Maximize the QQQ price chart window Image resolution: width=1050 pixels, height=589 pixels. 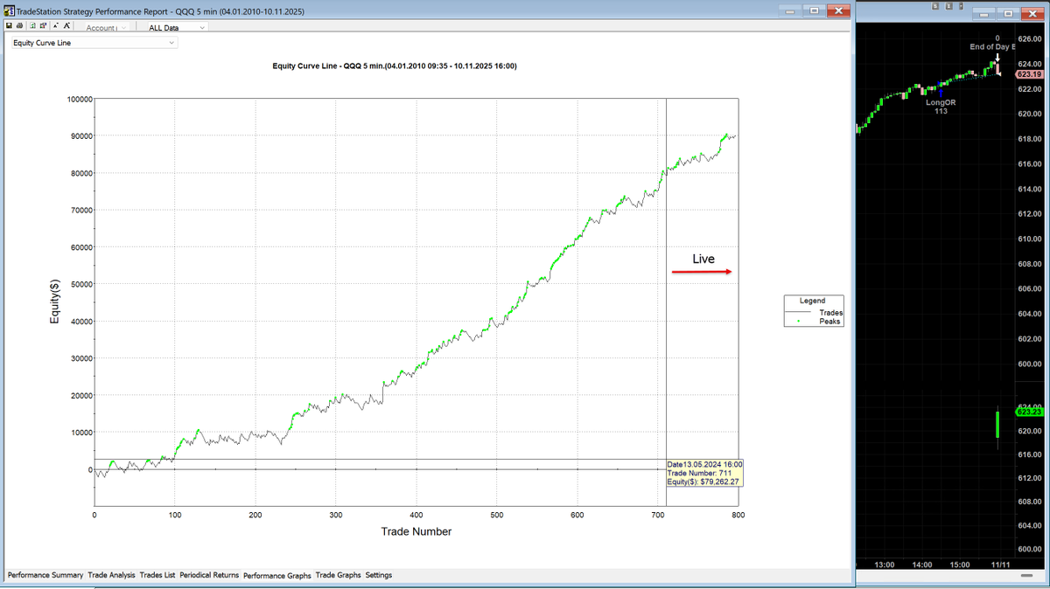pyautogui.click(x=1008, y=14)
